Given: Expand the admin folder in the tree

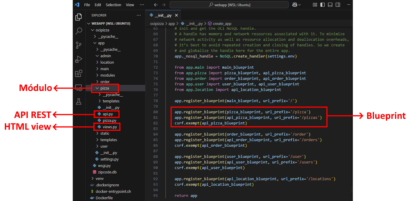Looking at the screenshot, I should click(x=105, y=56).
